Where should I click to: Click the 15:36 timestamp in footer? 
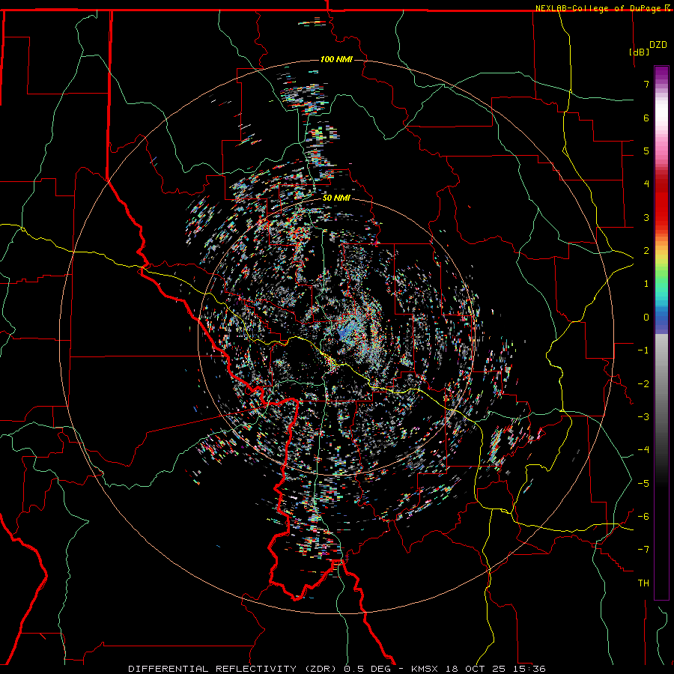pos(530,668)
